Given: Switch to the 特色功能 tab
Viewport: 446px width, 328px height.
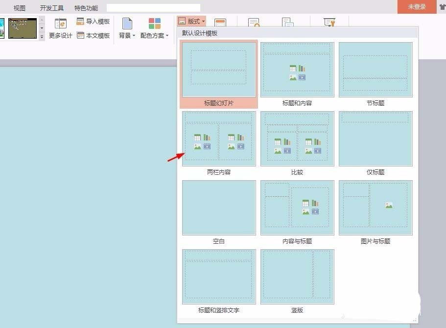Looking at the screenshot, I should pyautogui.click(x=86, y=8).
